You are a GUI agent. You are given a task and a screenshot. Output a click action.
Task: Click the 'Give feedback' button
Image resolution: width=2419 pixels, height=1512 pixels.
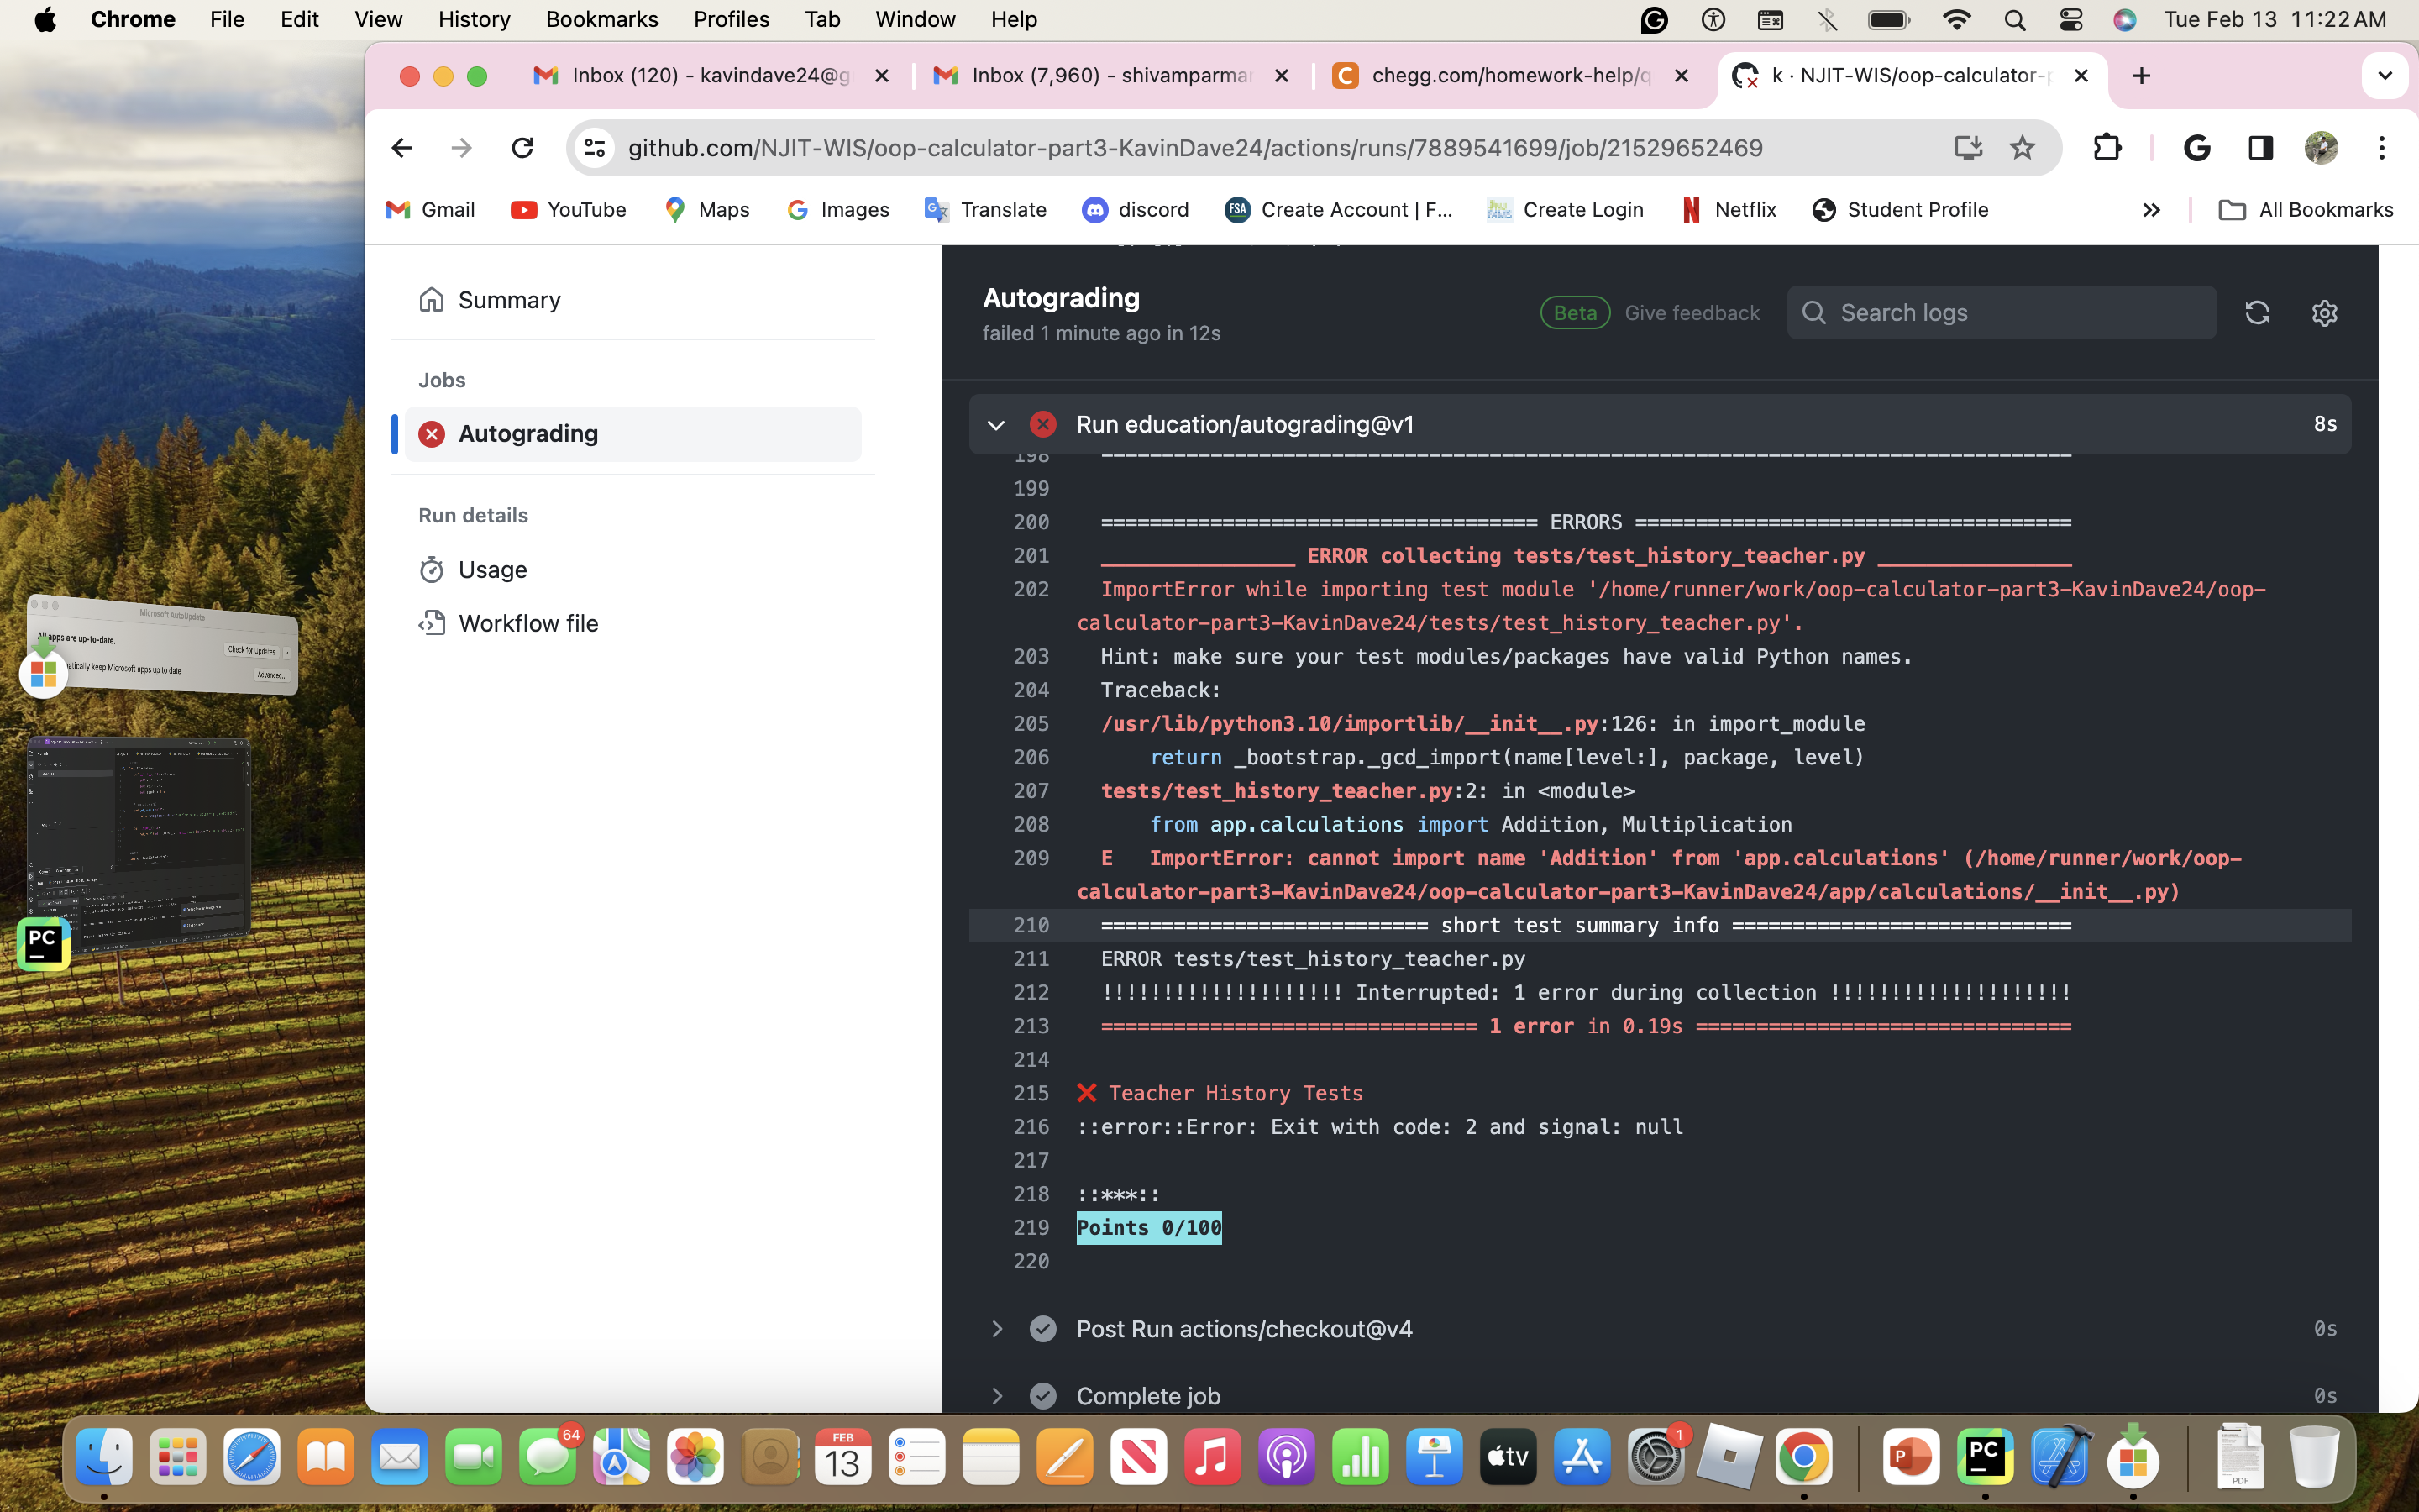(1692, 312)
